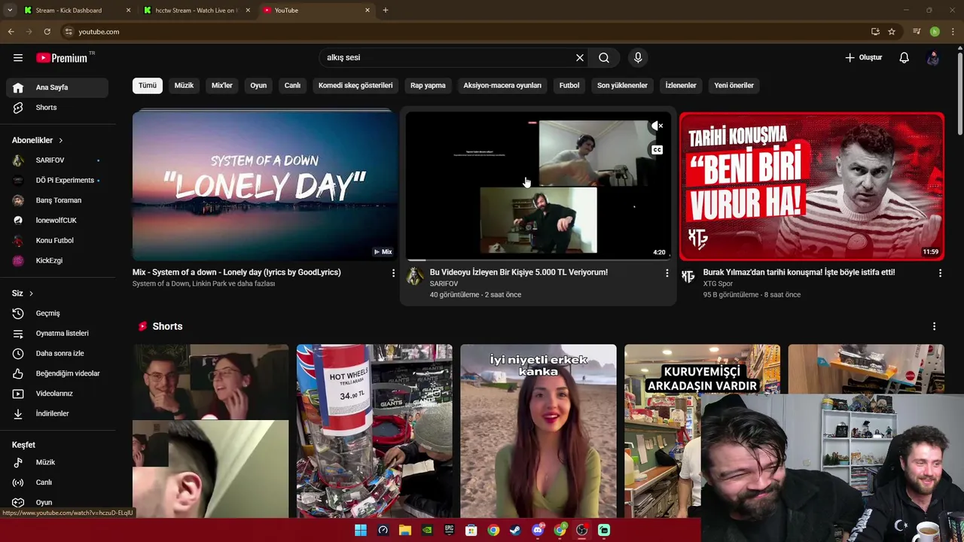This screenshot has width=964, height=542.
Task: Open Canlı under Keşfet
Action: click(x=57, y=483)
